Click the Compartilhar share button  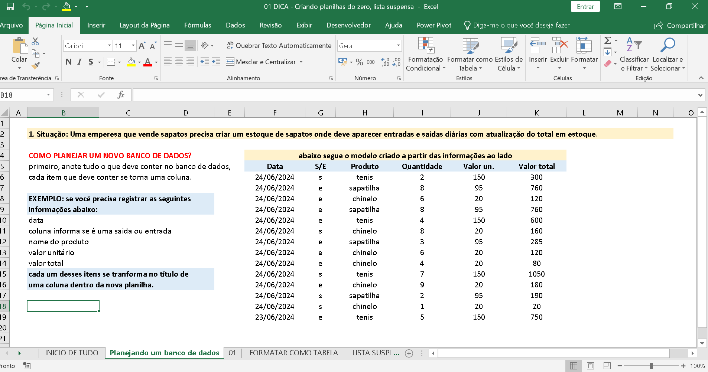[679, 25]
